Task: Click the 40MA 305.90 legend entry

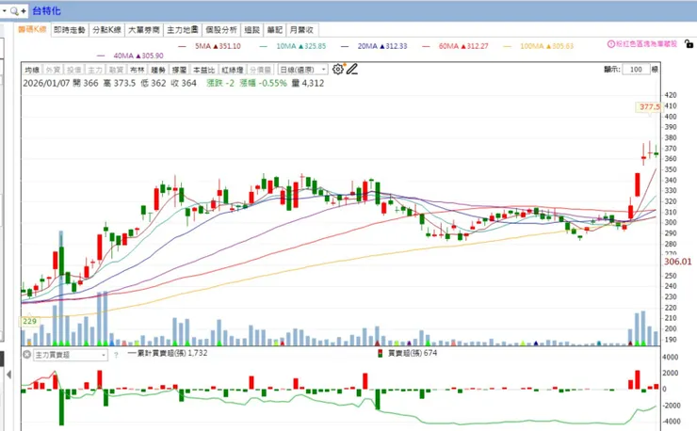Action: 130,56
